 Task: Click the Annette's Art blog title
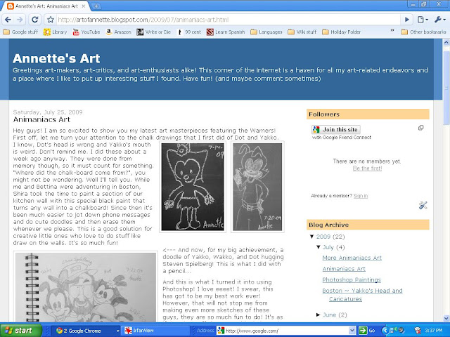(56, 58)
